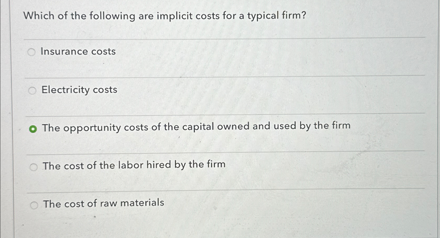Click the opportunity costs of capital text
Image resolution: width=440 pixels, height=238 pixels.
click(196, 127)
